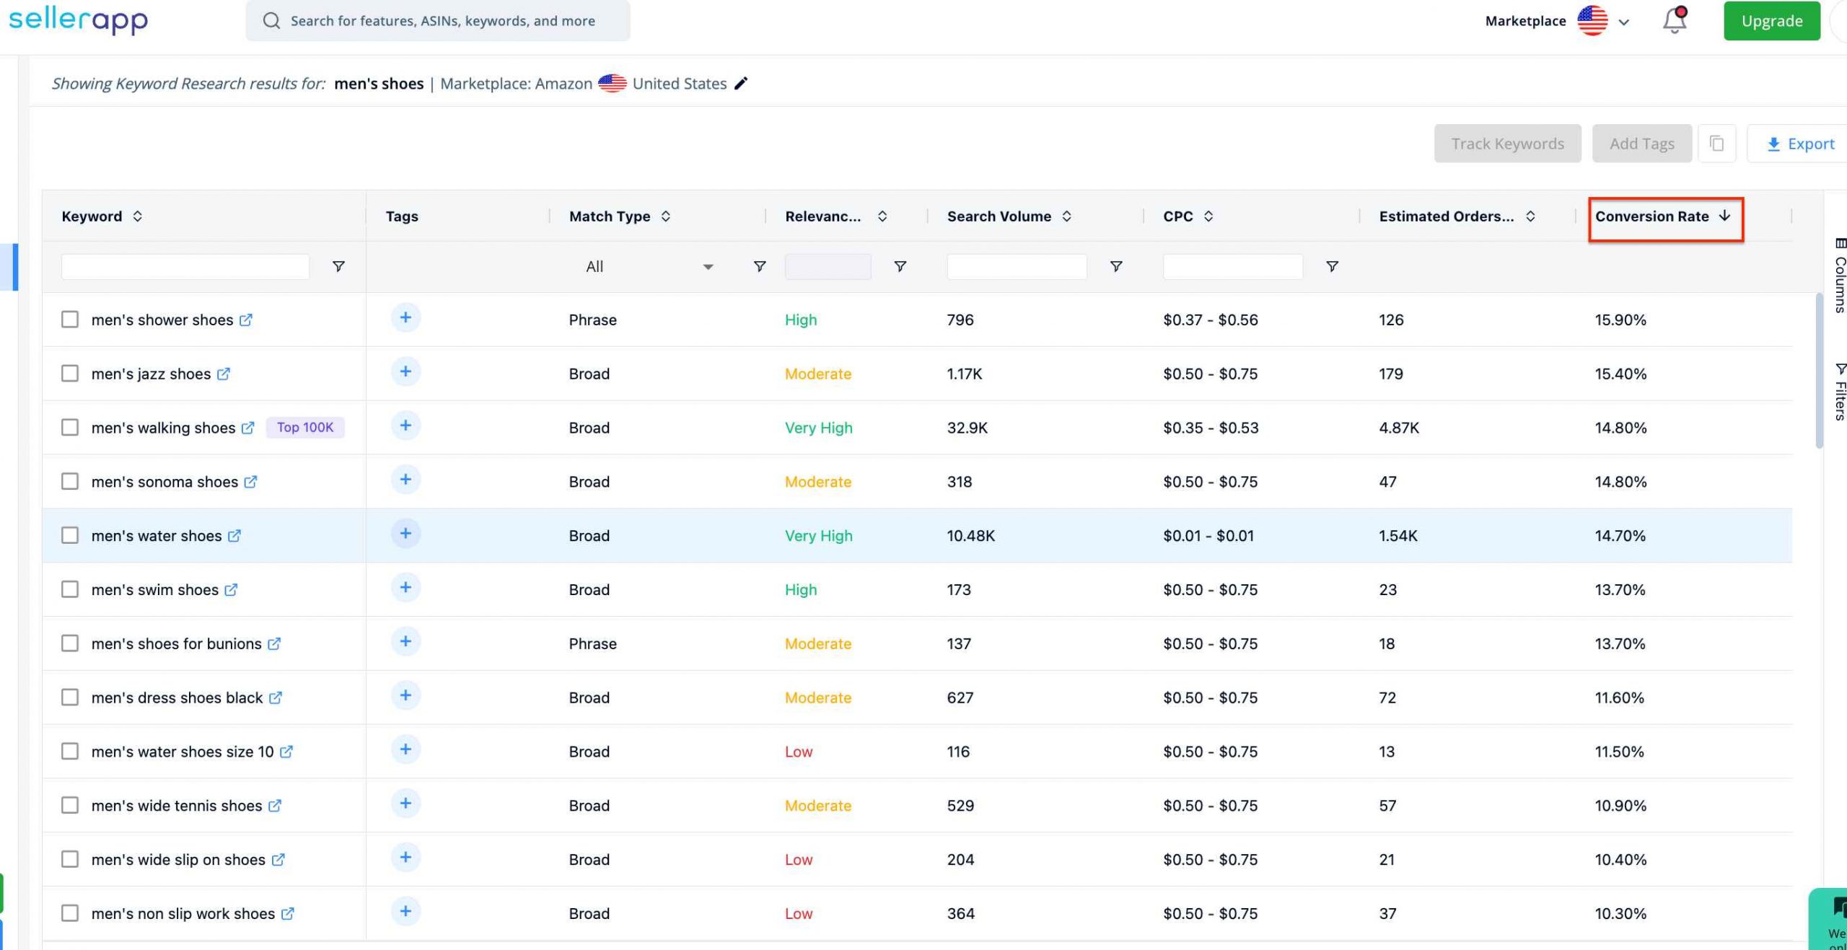1847x950 pixels.
Task: Click the CPC filter input field
Action: pyautogui.click(x=1233, y=267)
